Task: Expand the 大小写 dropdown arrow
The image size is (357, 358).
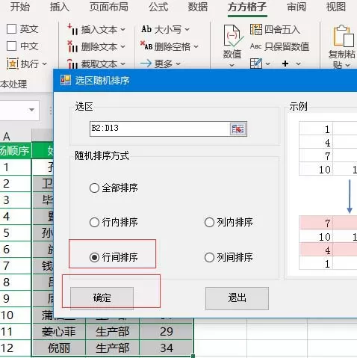Action: tap(187, 30)
